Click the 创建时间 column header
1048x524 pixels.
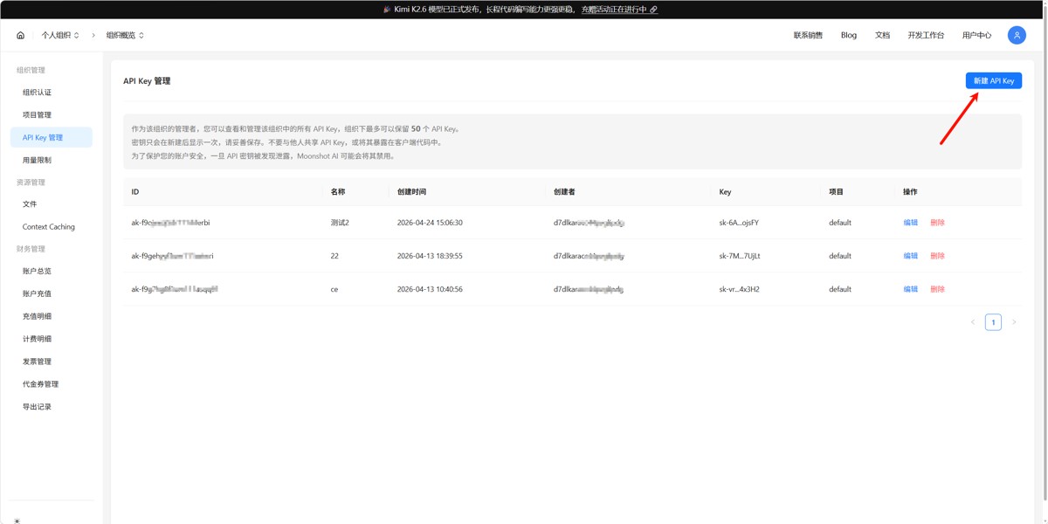point(411,192)
